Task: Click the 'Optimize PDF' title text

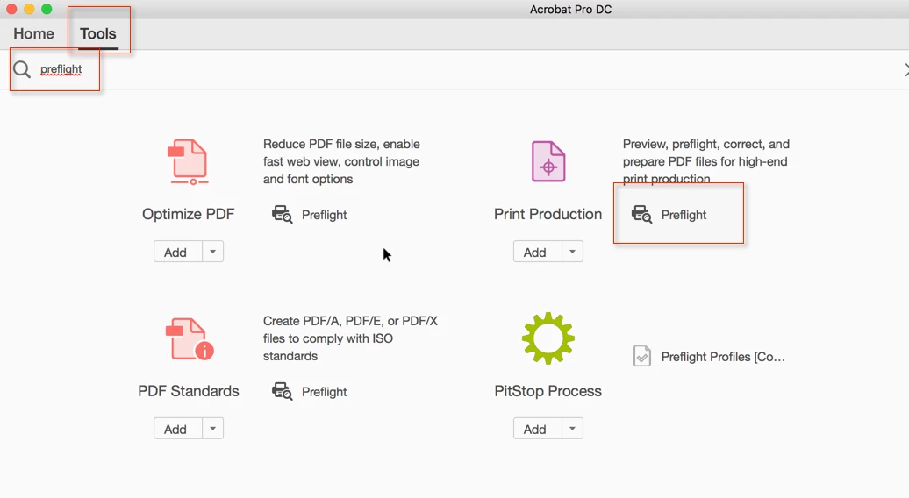Action: coord(189,214)
